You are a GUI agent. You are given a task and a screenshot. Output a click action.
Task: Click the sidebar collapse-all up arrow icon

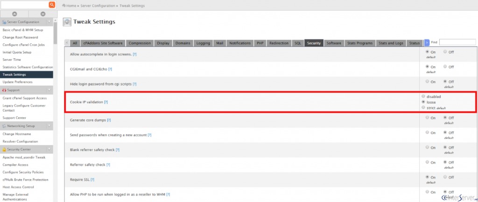(14, 14)
